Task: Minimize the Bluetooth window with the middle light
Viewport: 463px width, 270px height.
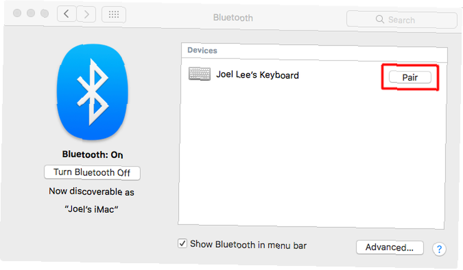Action: pyautogui.click(x=31, y=13)
